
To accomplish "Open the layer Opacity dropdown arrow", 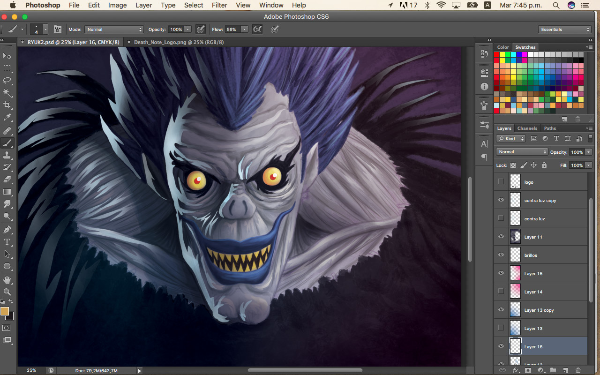I will point(588,152).
